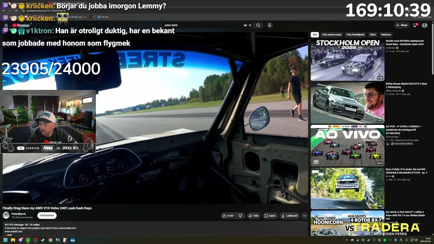
Task: Select the Från PeterBjorck chip
Action: [355, 35]
